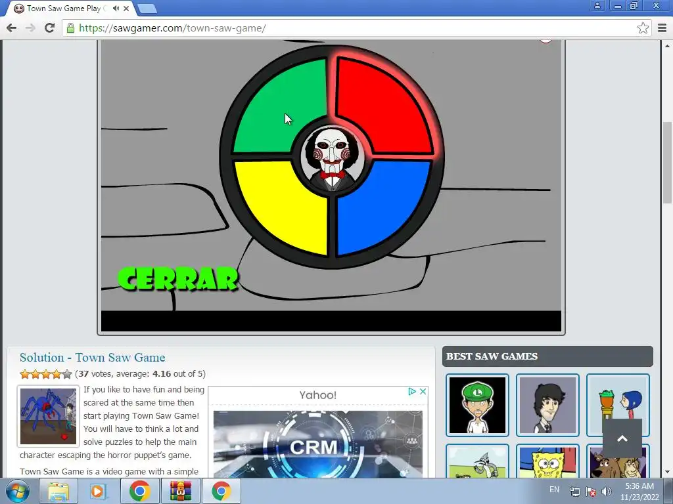Open the Windows Start menu
The image size is (673, 504).
pos(18,491)
